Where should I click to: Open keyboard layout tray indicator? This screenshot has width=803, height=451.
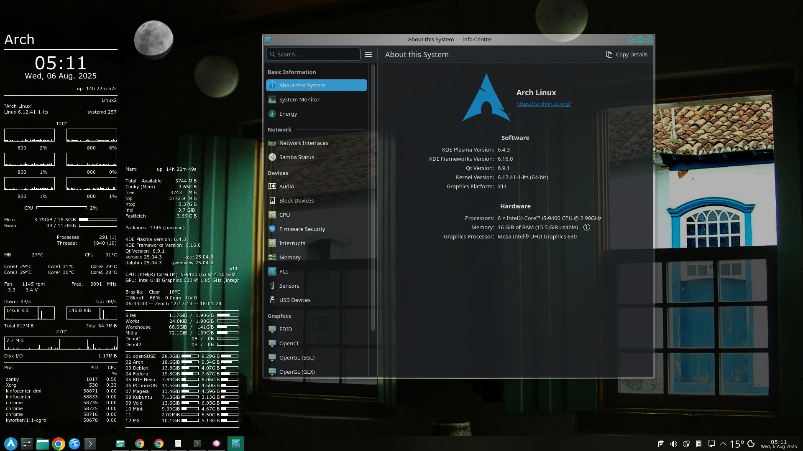tap(699, 444)
